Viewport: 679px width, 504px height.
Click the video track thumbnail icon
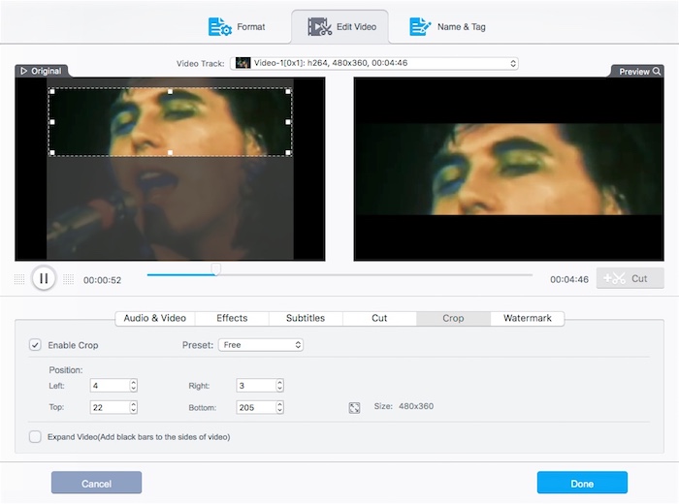(242, 63)
